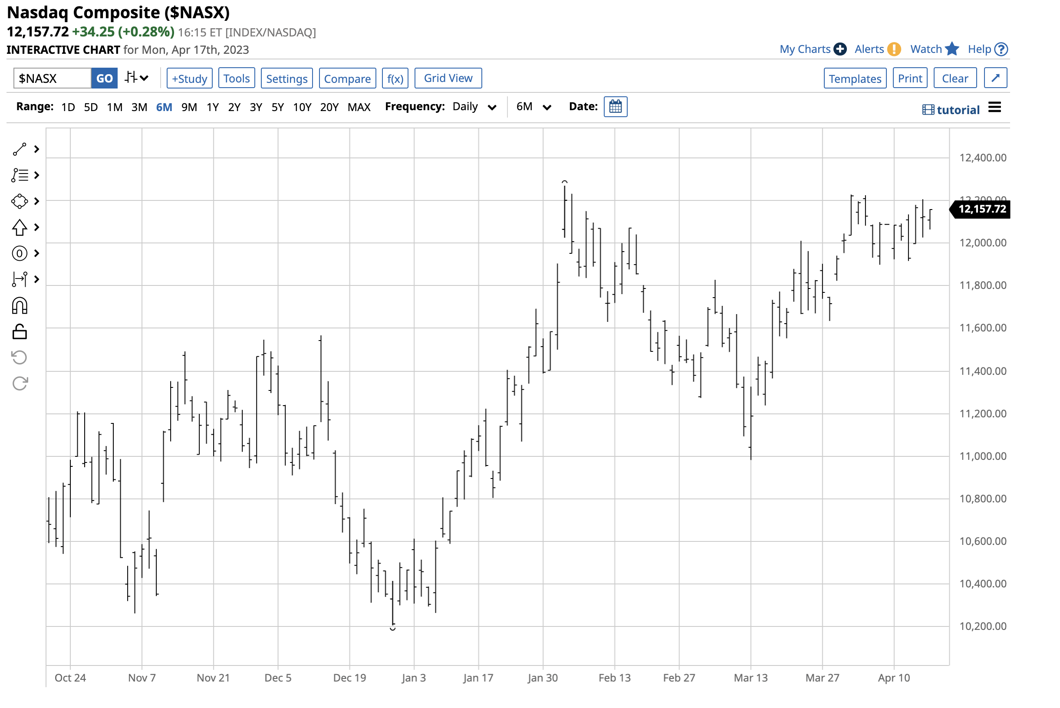This screenshot has width=1060, height=708.
Task: Open the Fibonacci annotation tool icon
Action: click(x=20, y=175)
